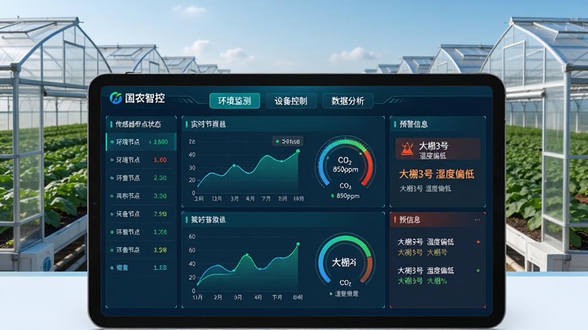Click the green 大棚3号 line at list bottom

pos(422,281)
